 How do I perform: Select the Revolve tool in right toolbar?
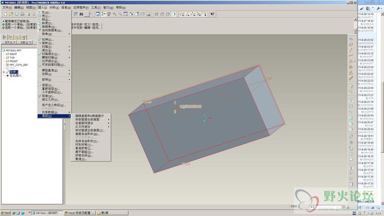coord(351,143)
